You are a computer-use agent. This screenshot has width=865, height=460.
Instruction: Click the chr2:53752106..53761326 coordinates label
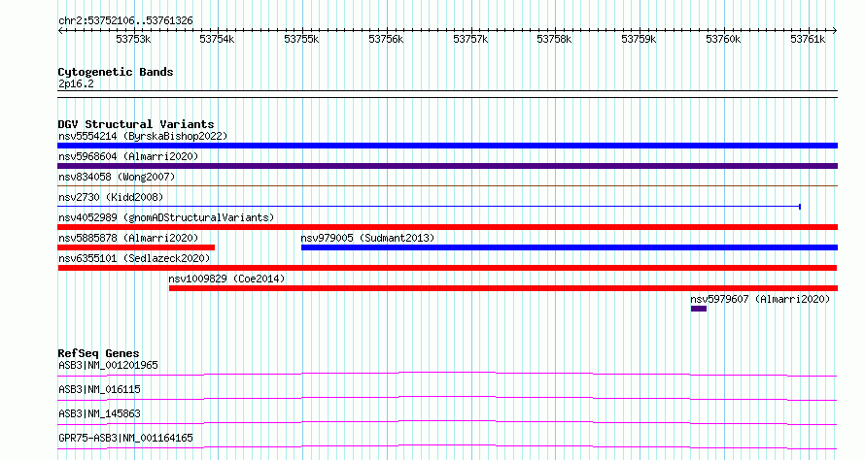pyautogui.click(x=125, y=21)
